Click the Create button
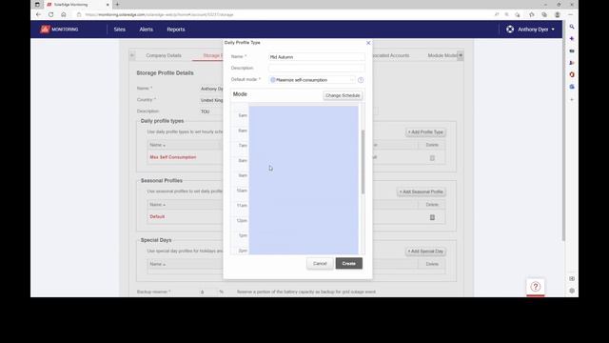This screenshot has width=609, height=343. coord(349,264)
